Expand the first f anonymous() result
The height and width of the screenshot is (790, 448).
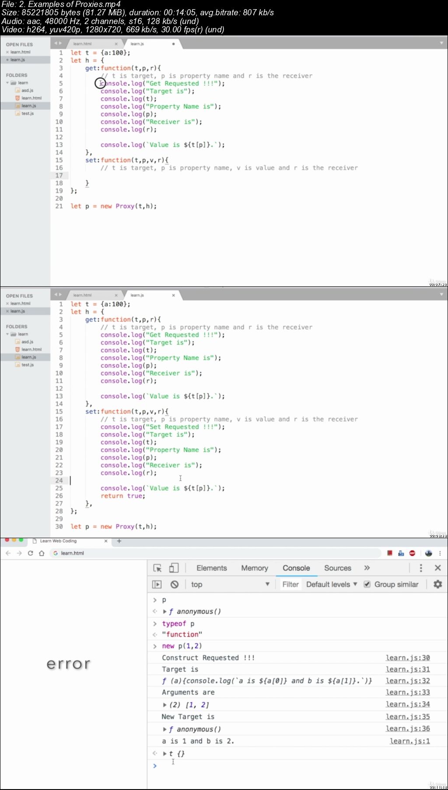[164, 612]
